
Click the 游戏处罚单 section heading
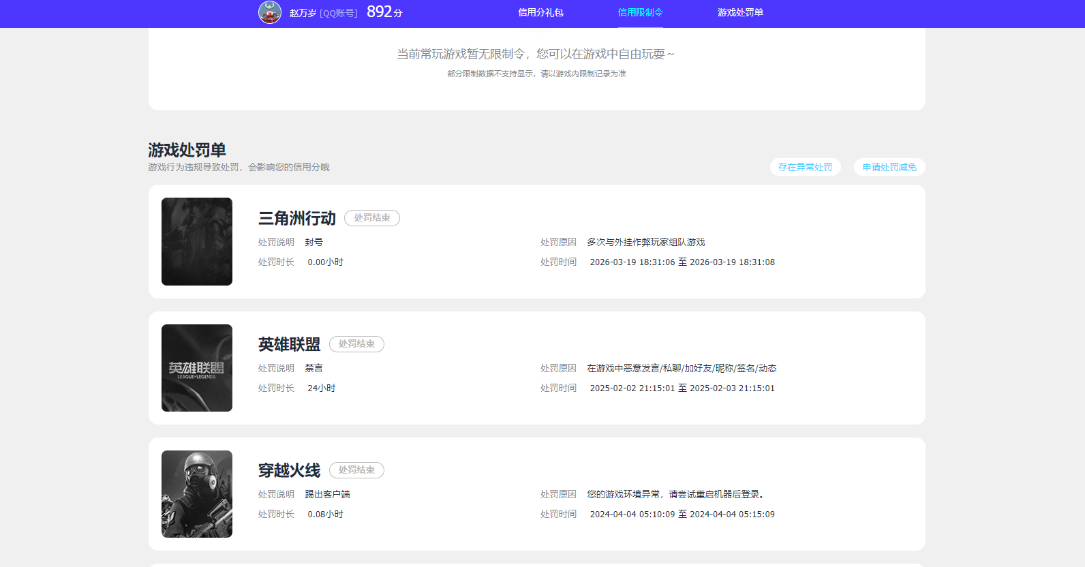(x=187, y=150)
